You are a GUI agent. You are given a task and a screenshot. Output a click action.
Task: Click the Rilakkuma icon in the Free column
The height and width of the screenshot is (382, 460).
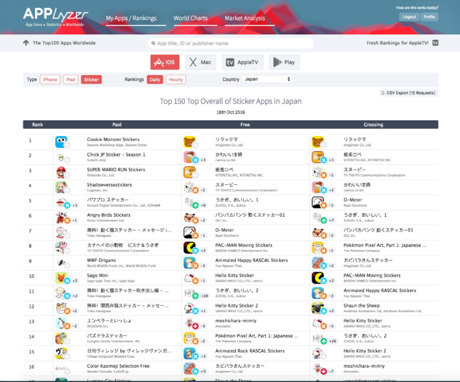pyautogui.click(x=190, y=140)
